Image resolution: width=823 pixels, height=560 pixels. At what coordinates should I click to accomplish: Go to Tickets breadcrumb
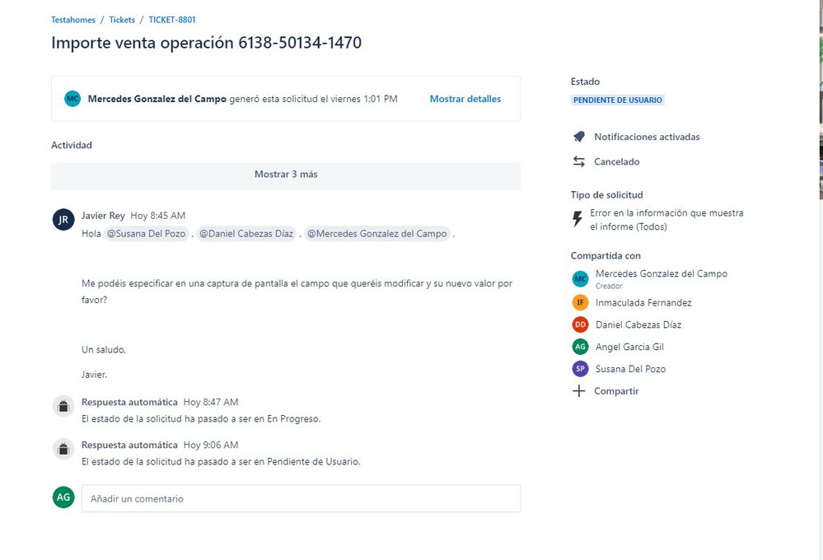click(x=122, y=20)
